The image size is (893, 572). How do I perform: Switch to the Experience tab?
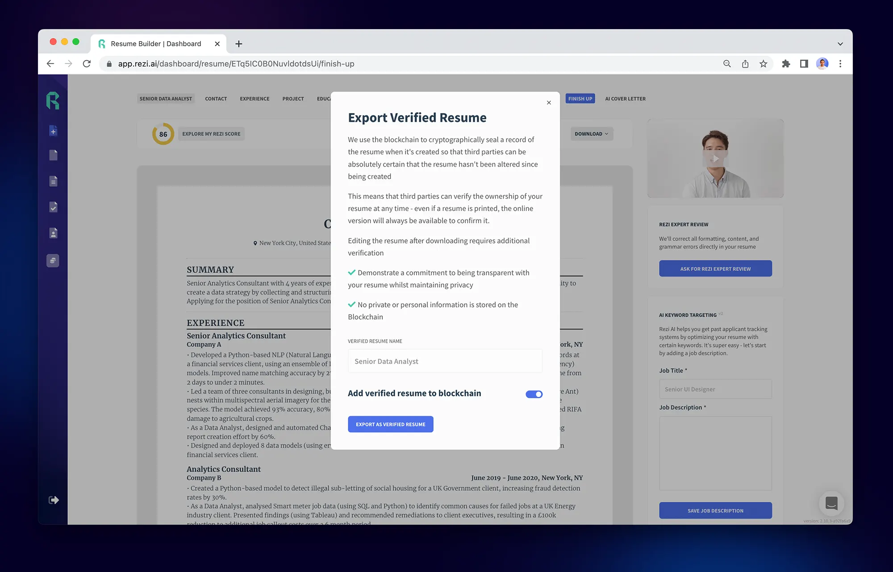point(255,99)
